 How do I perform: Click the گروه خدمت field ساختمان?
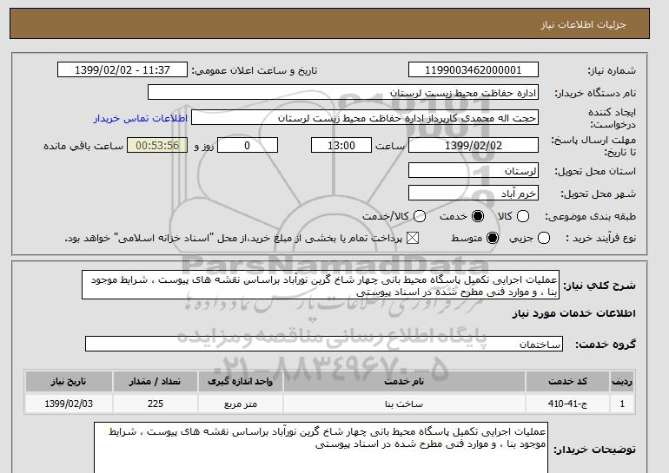point(324,344)
